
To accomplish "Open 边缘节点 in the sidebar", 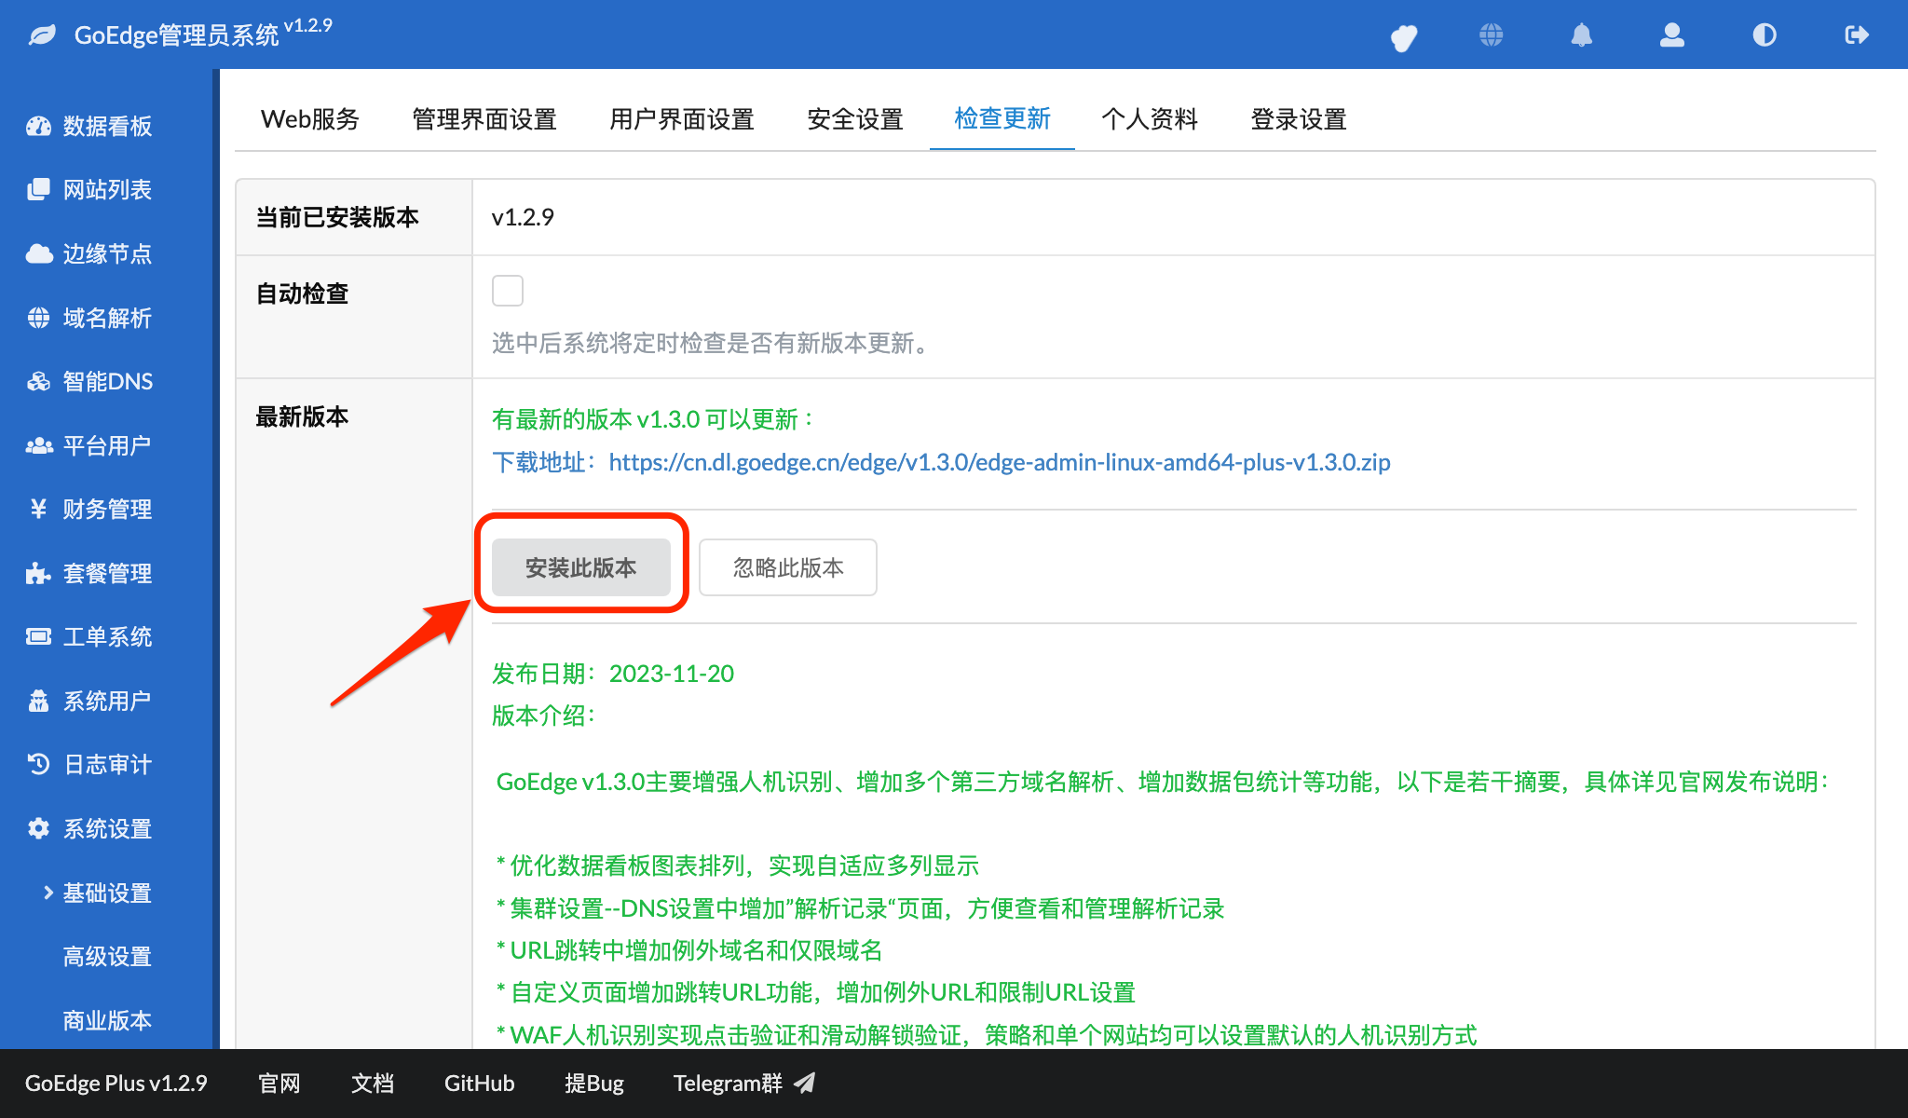I will 106,253.
